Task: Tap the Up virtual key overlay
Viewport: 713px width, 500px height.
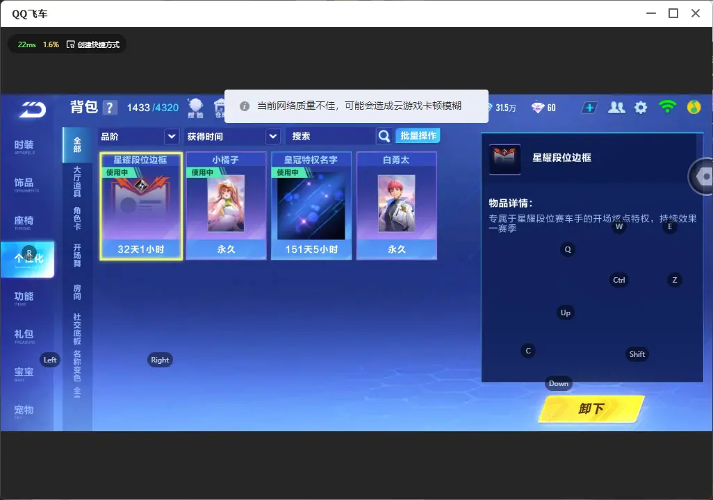Action: (x=565, y=312)
